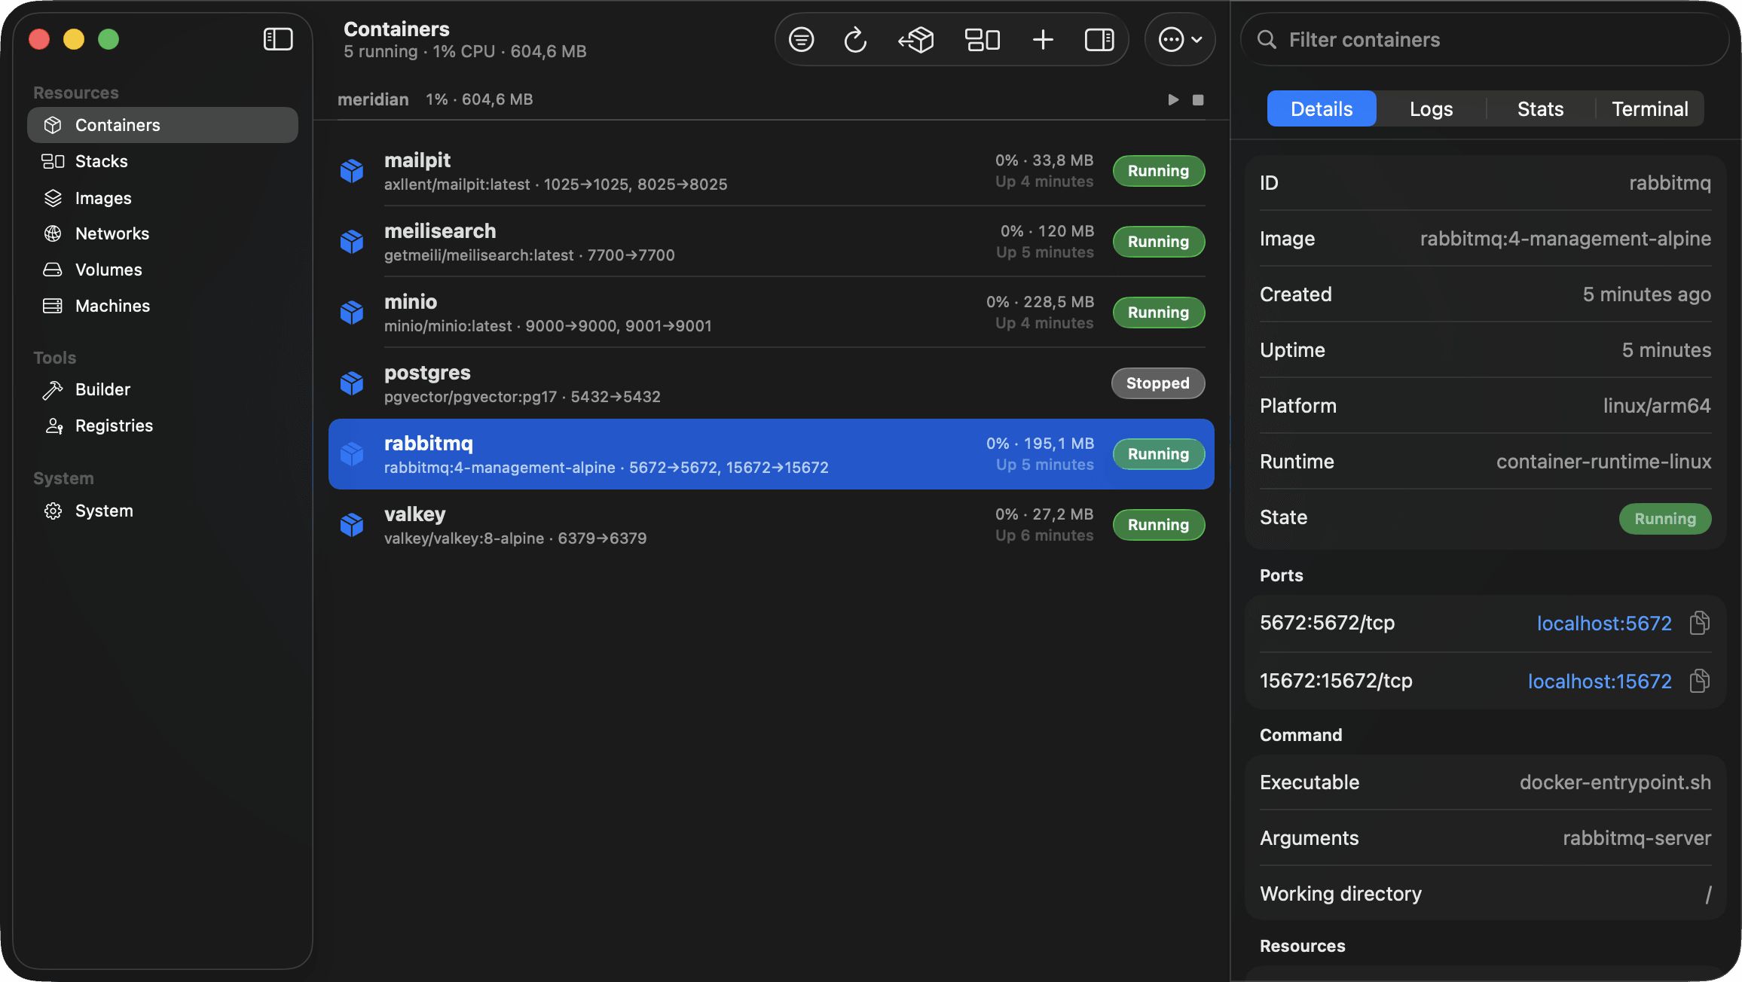Viewport: 1742px width, 982px height.
Task: Select the minio container name
Action: pyautogui.click(x=411, y=302)
